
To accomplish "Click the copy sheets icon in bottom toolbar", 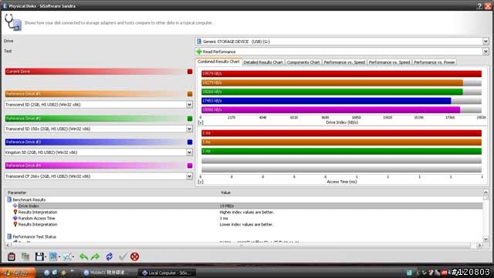I will pos(25,256).
